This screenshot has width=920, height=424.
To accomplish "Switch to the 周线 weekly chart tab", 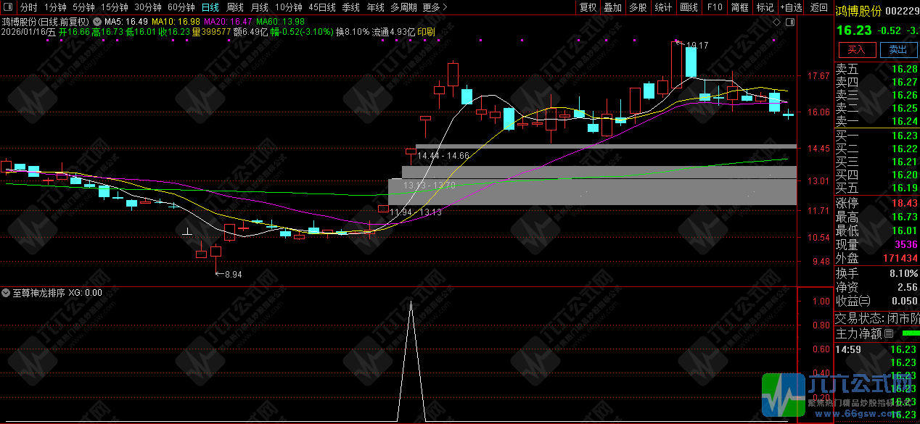I will (235, 7).
